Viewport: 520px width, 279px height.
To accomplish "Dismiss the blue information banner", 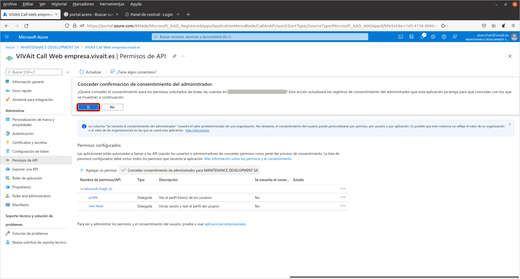I will (x=510, y=124).
